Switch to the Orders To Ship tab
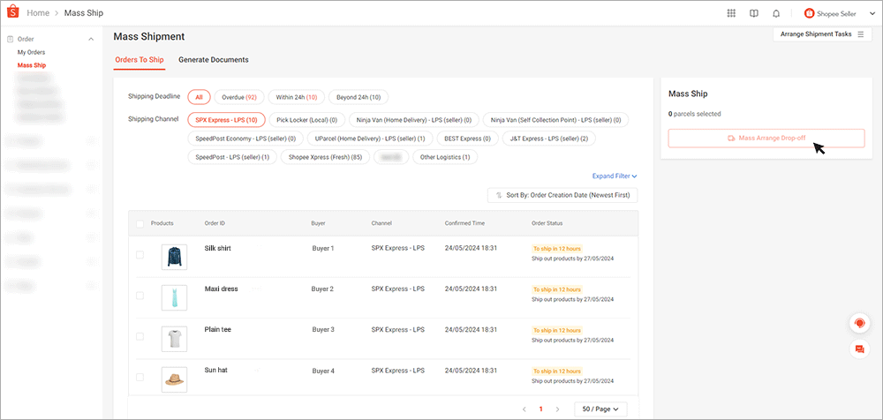 pos(140,60)
